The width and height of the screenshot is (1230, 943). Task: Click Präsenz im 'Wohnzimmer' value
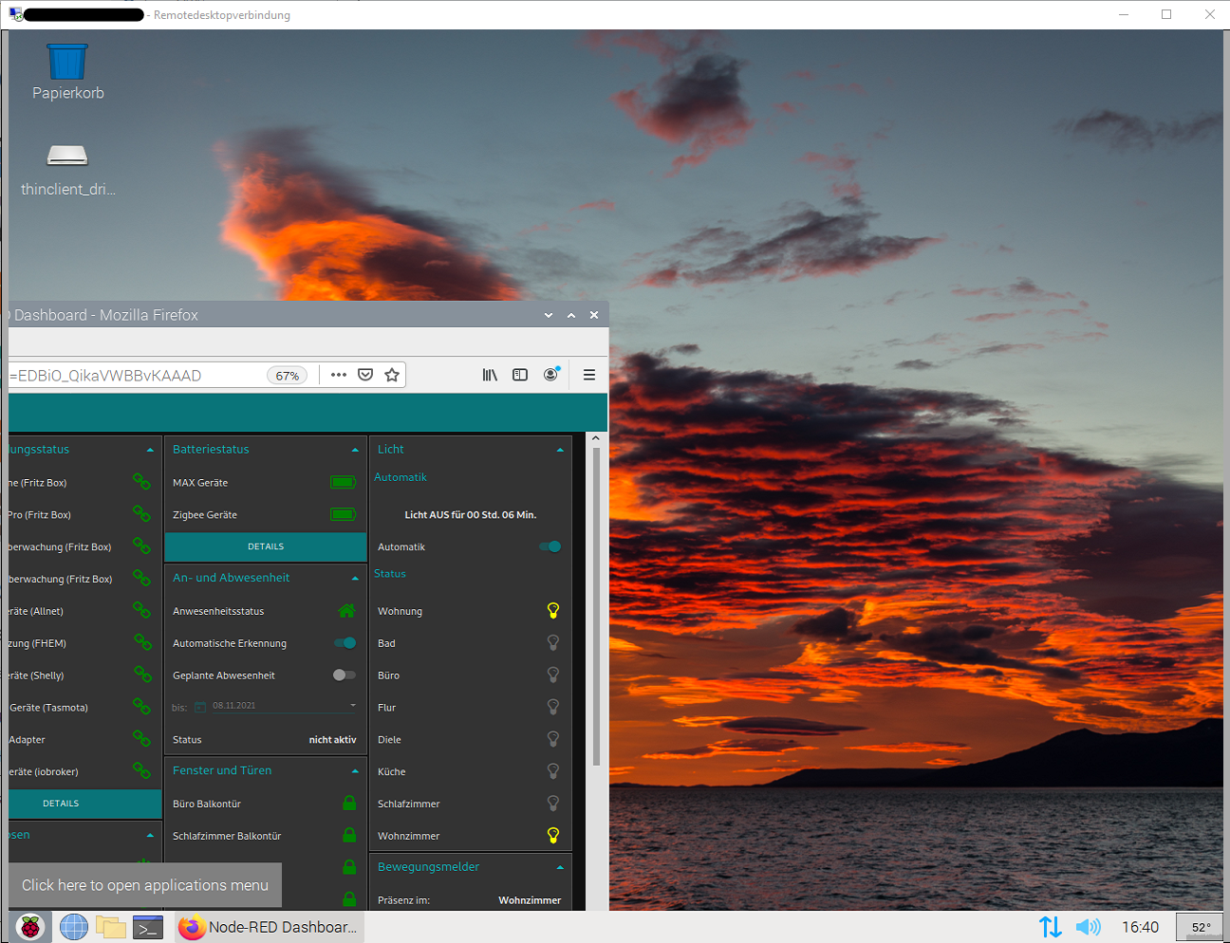point(530,900)
